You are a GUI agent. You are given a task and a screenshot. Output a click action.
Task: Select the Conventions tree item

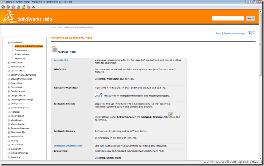point(21,50)
